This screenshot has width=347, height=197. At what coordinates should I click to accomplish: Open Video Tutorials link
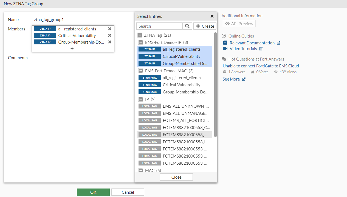point(243,48)
